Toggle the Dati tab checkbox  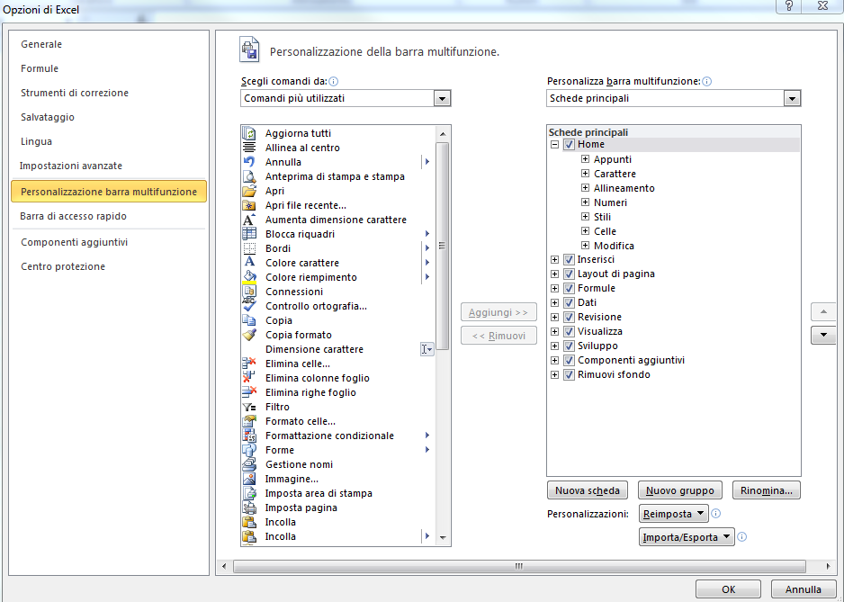click(x=569, y=302)
